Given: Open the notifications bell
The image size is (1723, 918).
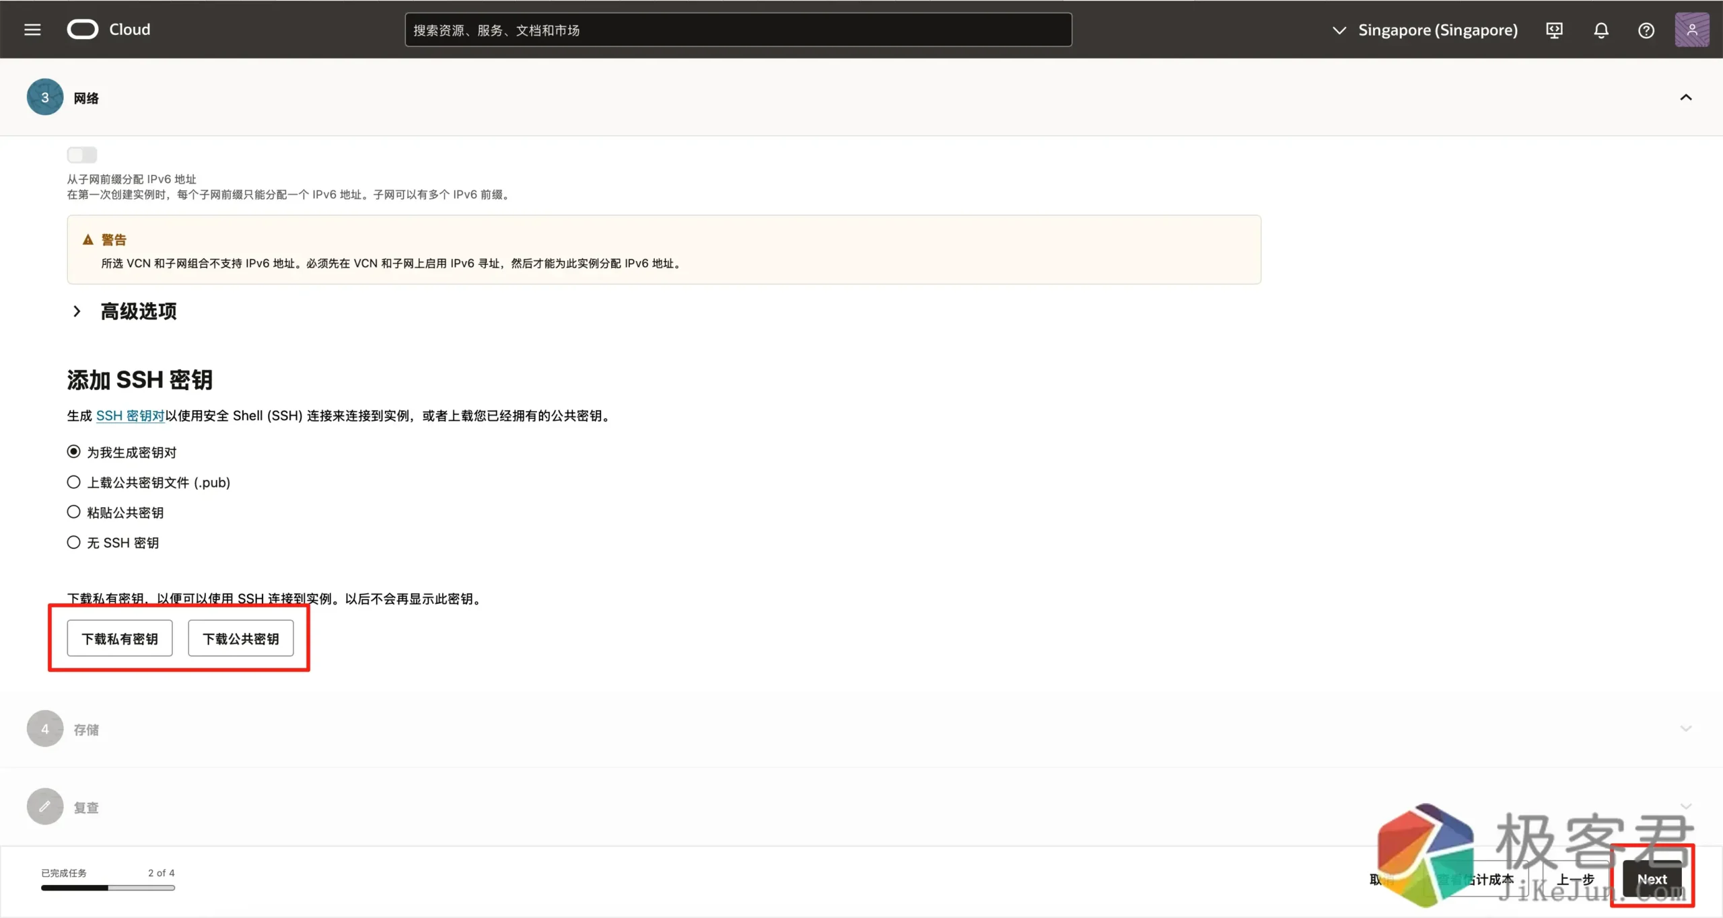Looking at the screenshot, I should click(1601, 30).
